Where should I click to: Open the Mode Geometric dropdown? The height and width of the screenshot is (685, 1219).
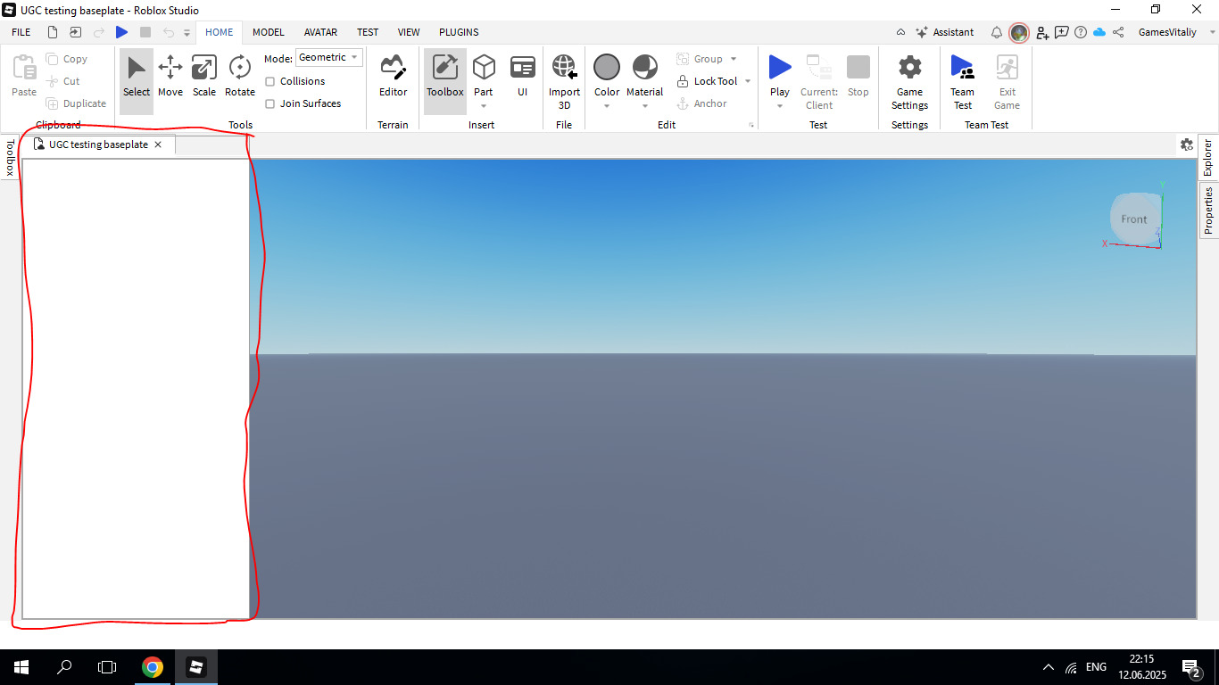pyautogui.click(x=328, y=57)
